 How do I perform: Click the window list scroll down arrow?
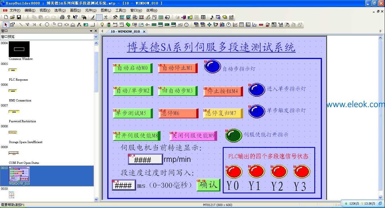pos(96,200)
